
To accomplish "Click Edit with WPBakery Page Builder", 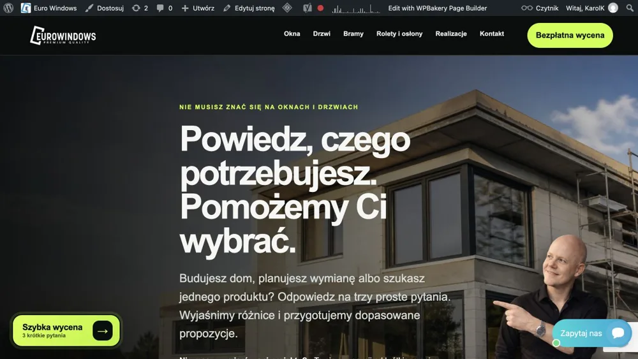I will click(438, 8).
